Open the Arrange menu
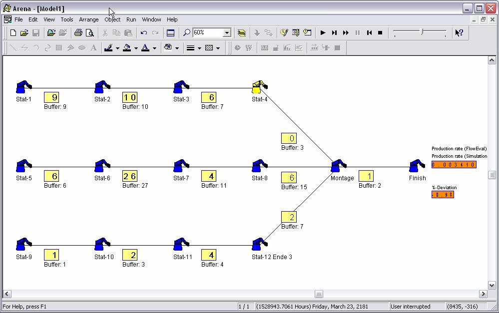This screenshot has width=499, height=313. (88, 19)
